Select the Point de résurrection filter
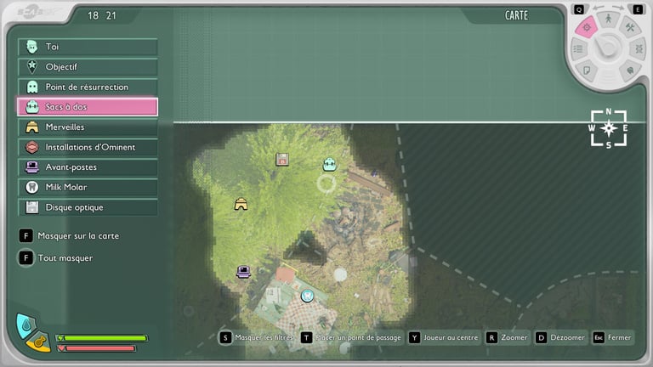The image size is (653, 367). coord(88,87)
